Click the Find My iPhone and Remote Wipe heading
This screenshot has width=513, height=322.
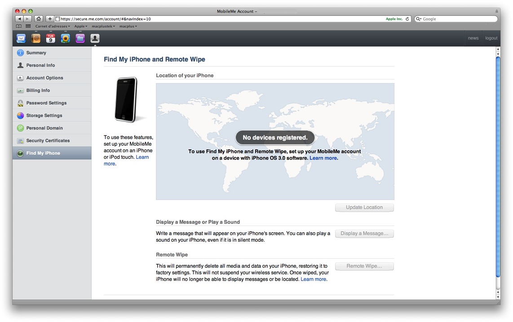155,60
